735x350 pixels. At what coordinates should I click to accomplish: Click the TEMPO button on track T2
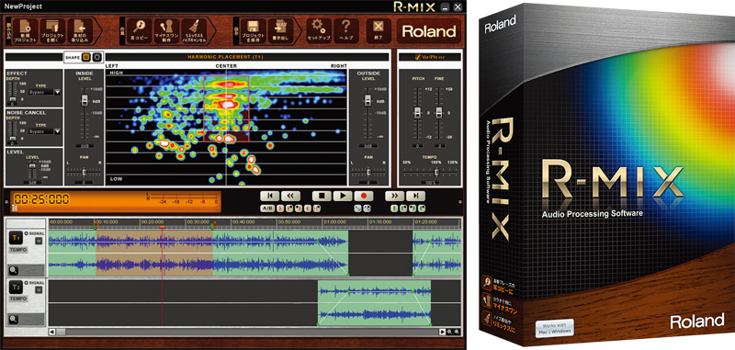[x=17, y=299]
